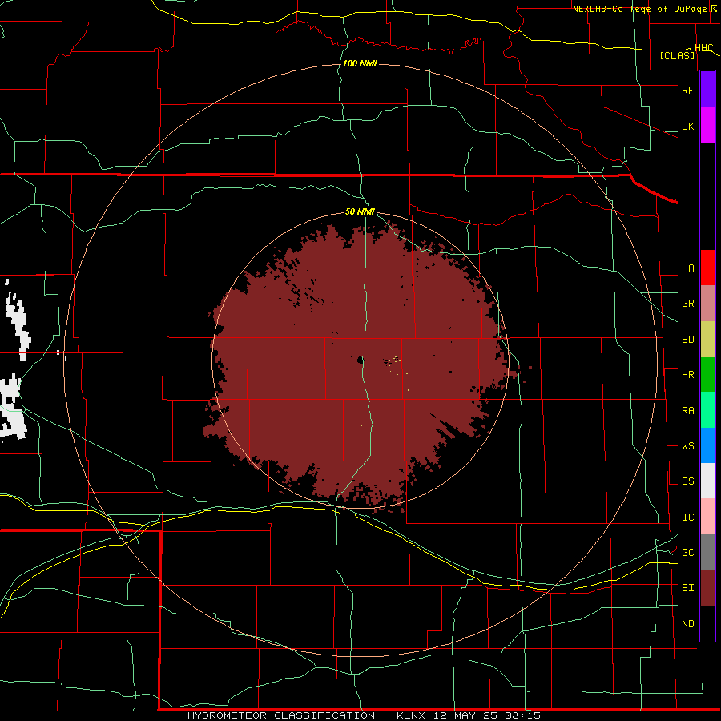Click the 12 MAY 25 date in caption
721x721 pixels.
[x=465, y=715]
